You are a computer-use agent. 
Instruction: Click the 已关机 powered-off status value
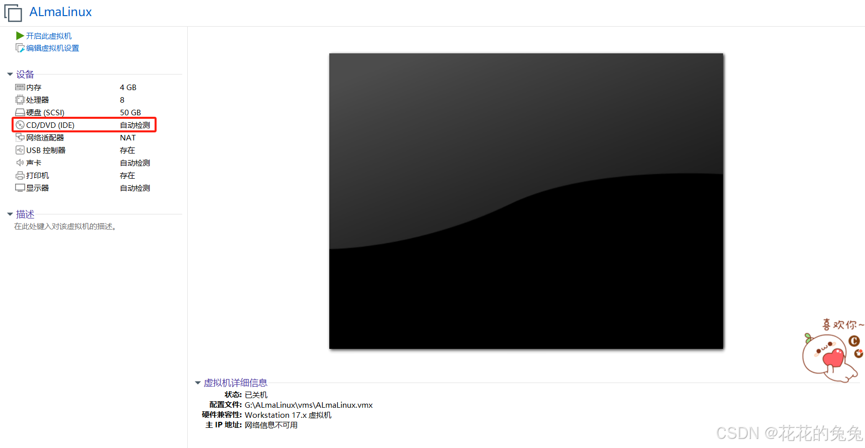coord(256,395)
